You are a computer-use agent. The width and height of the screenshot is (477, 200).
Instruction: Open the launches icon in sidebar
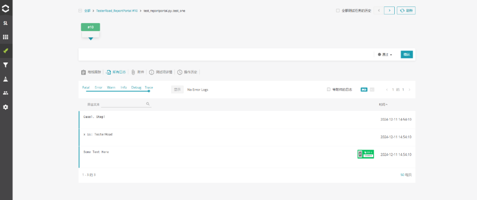6,51
